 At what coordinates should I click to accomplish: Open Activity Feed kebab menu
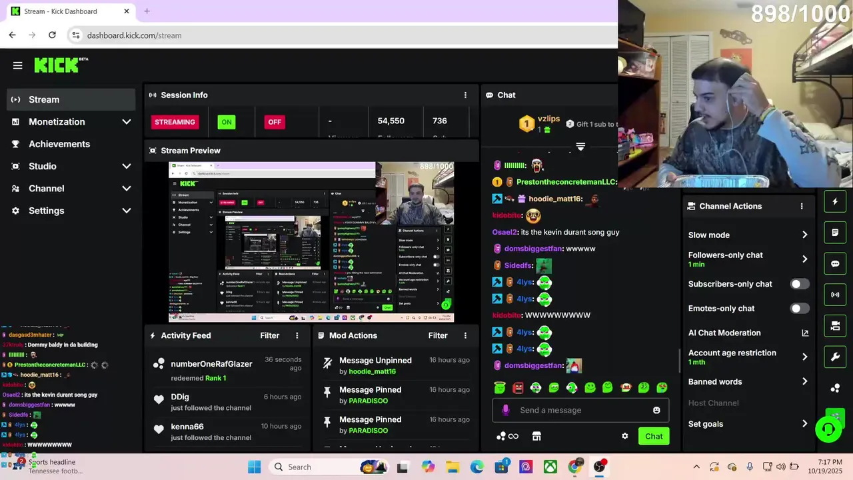click(x=297, y=335)
